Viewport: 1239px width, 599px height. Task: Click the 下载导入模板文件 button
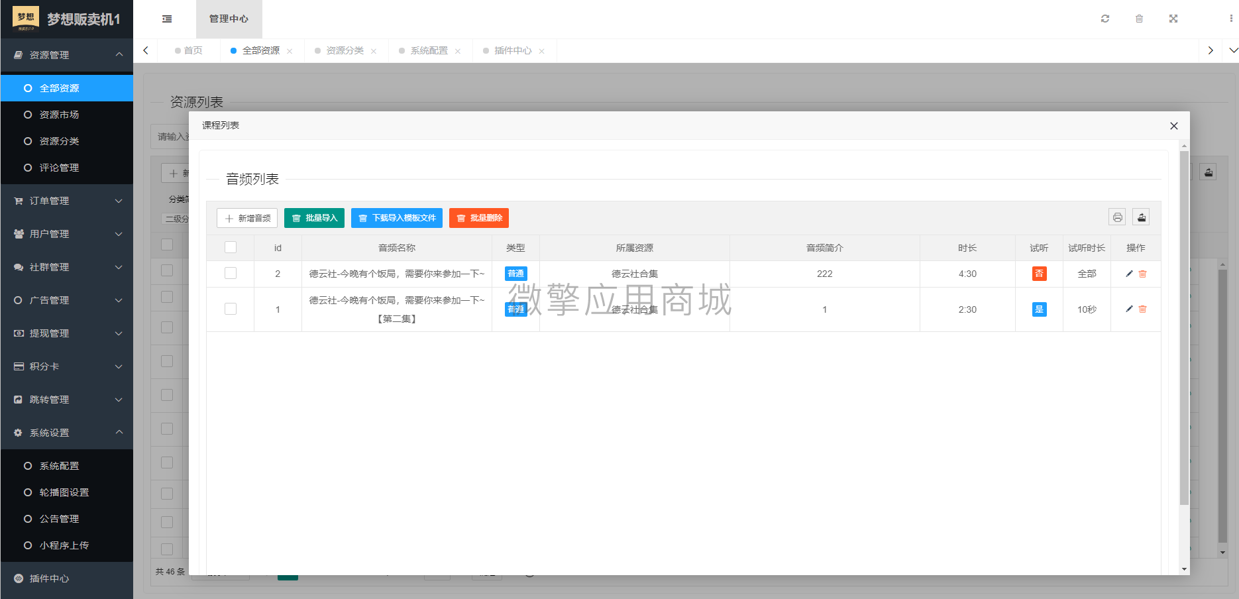tap(397, 218)
